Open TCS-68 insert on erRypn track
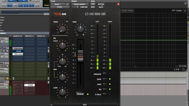This screenshot has height=106, width=189. (18, 51)
